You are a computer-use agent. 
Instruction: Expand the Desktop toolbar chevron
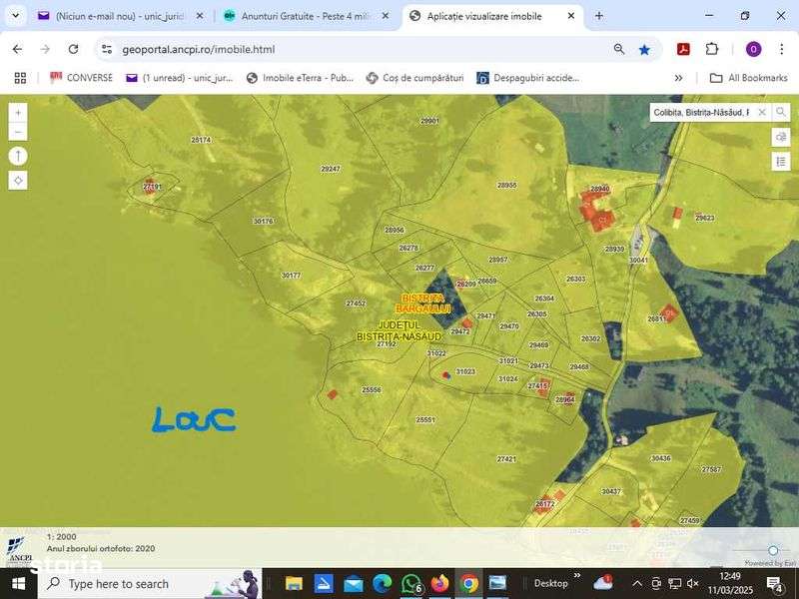[577, 576]
